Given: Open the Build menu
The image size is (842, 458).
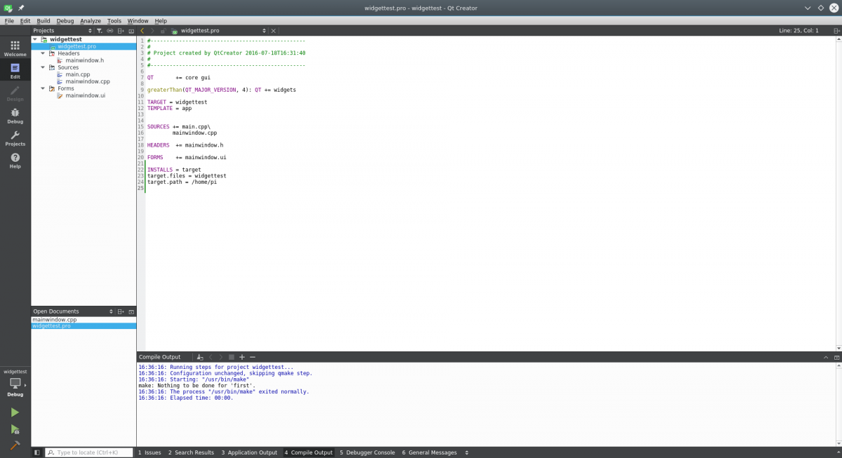Looking at the screenshot, I should coord(44,21).
